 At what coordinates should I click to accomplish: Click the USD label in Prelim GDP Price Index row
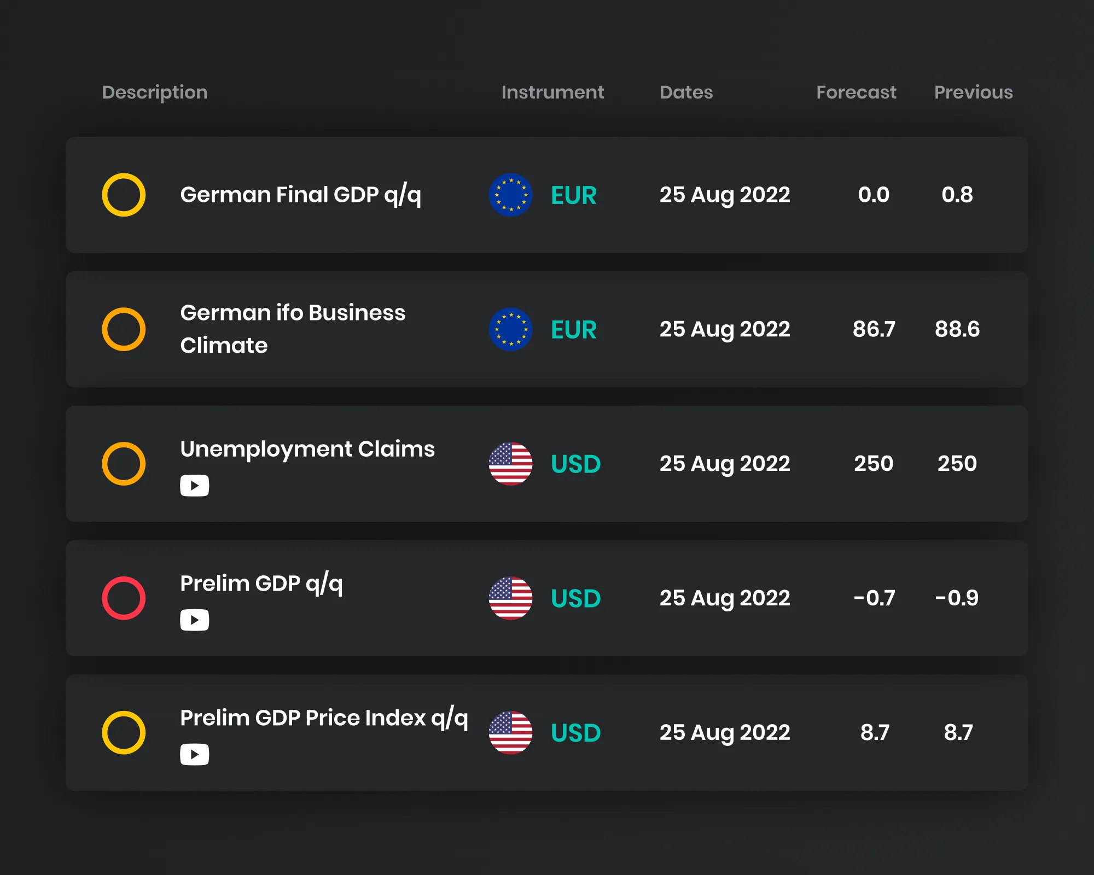pyautogui.click(x=576, y=733)
